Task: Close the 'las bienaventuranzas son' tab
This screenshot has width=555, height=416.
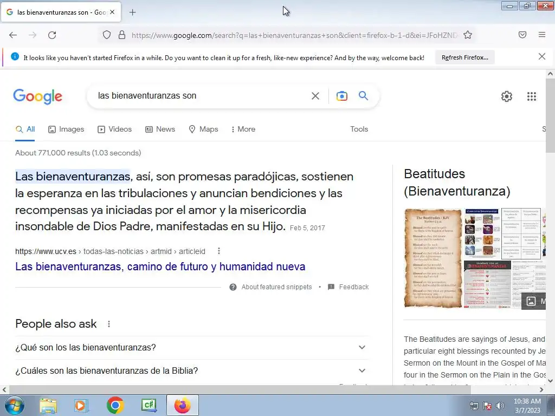Action: click(x=112, y=12)
